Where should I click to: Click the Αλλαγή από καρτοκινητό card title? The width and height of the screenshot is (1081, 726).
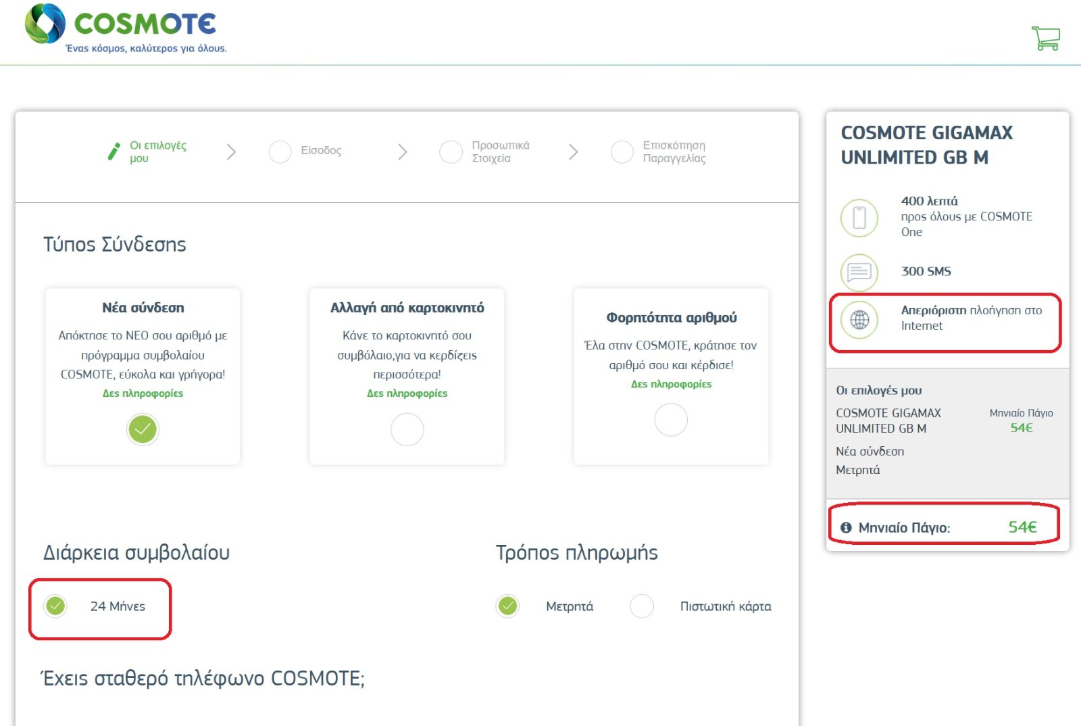click(407, 308)
